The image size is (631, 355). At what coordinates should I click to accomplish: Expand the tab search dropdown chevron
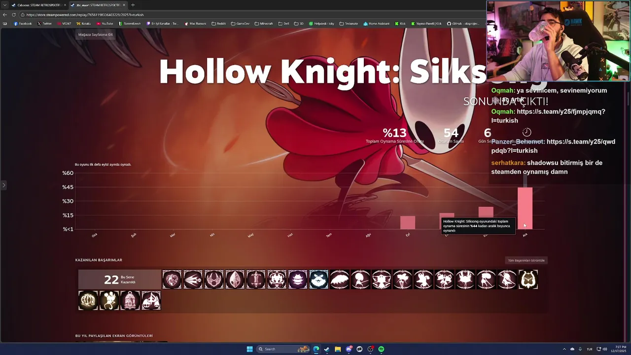[5, 5]
